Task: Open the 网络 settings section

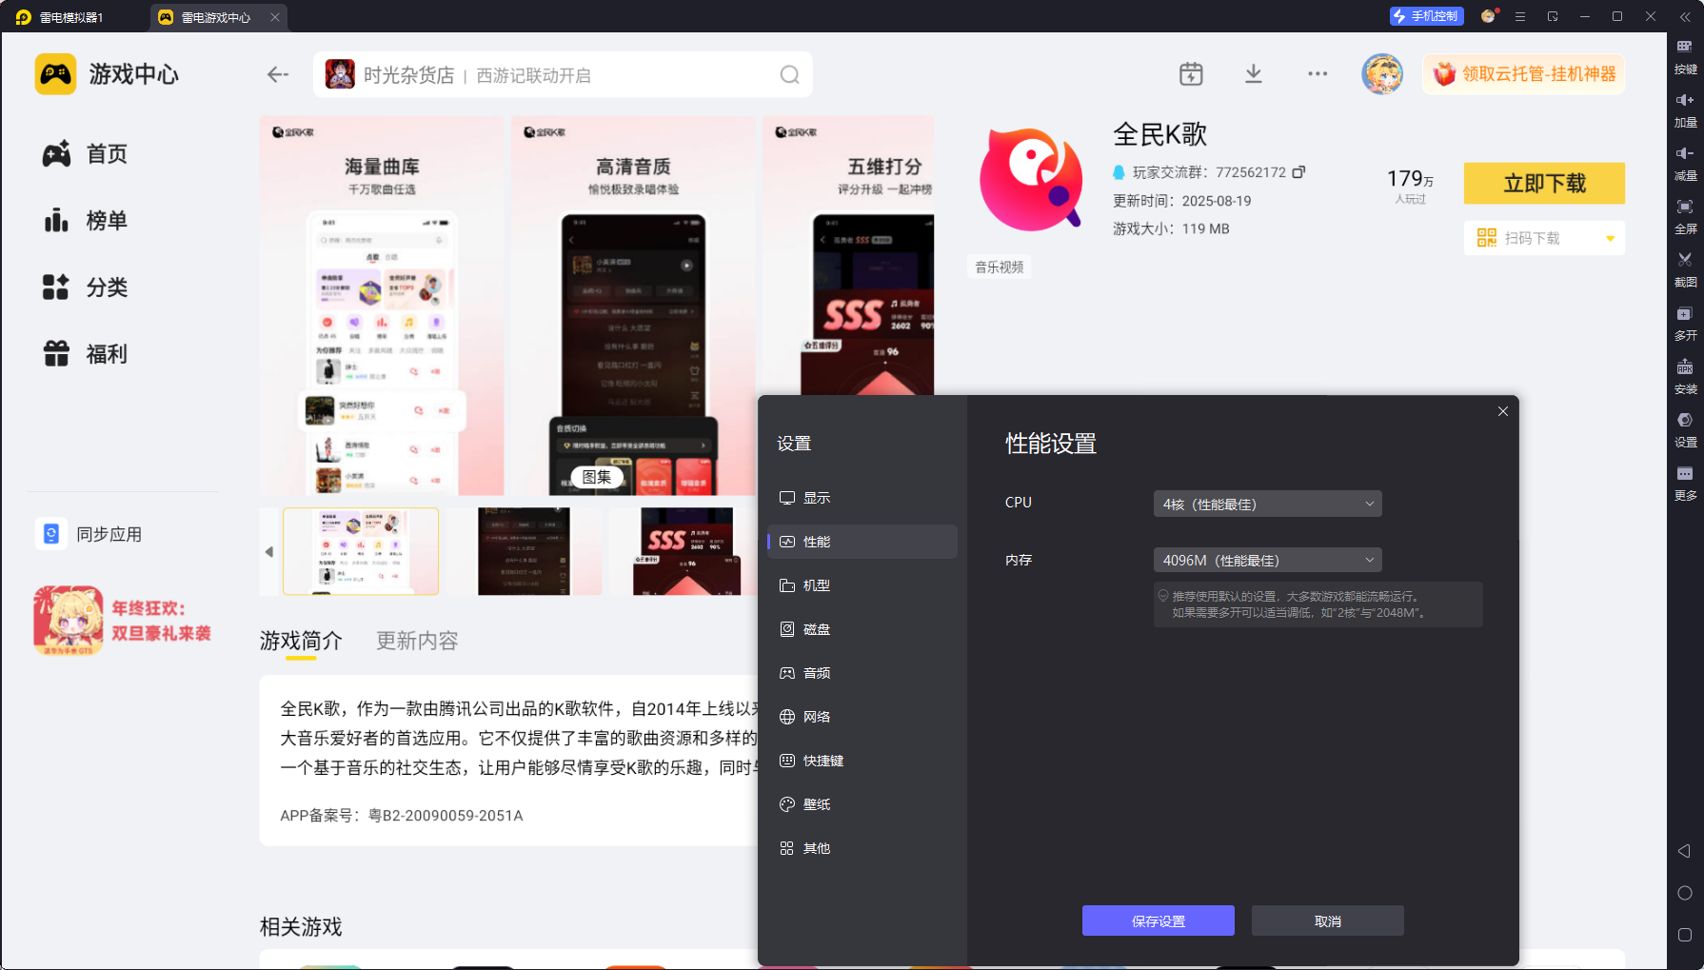Action: (x=862, y=717)
